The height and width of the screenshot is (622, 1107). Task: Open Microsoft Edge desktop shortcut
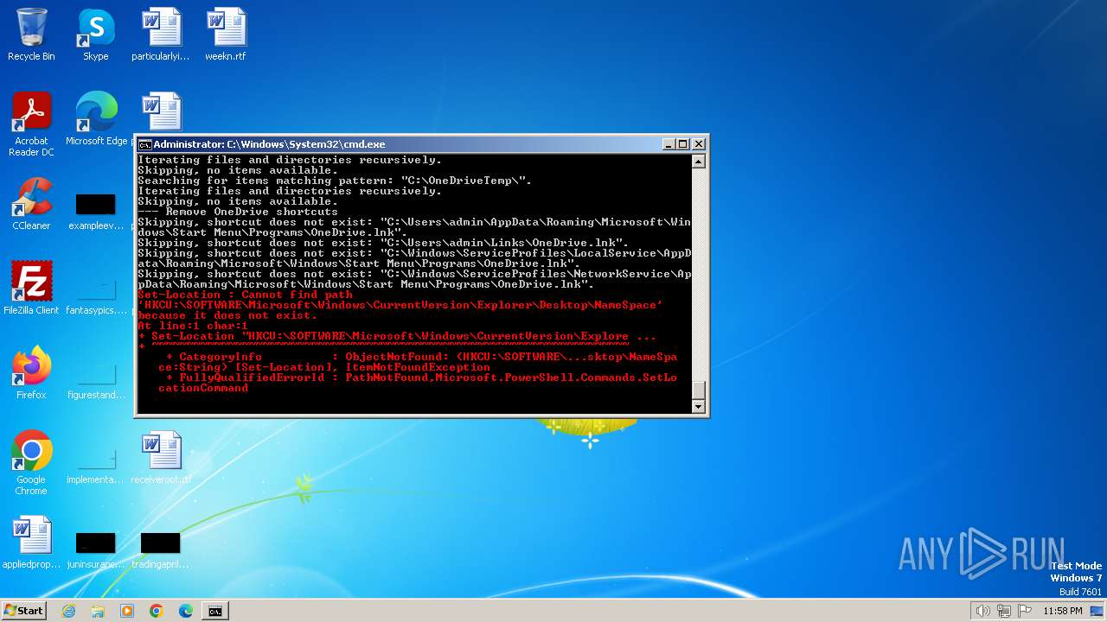tap(96, 119)
